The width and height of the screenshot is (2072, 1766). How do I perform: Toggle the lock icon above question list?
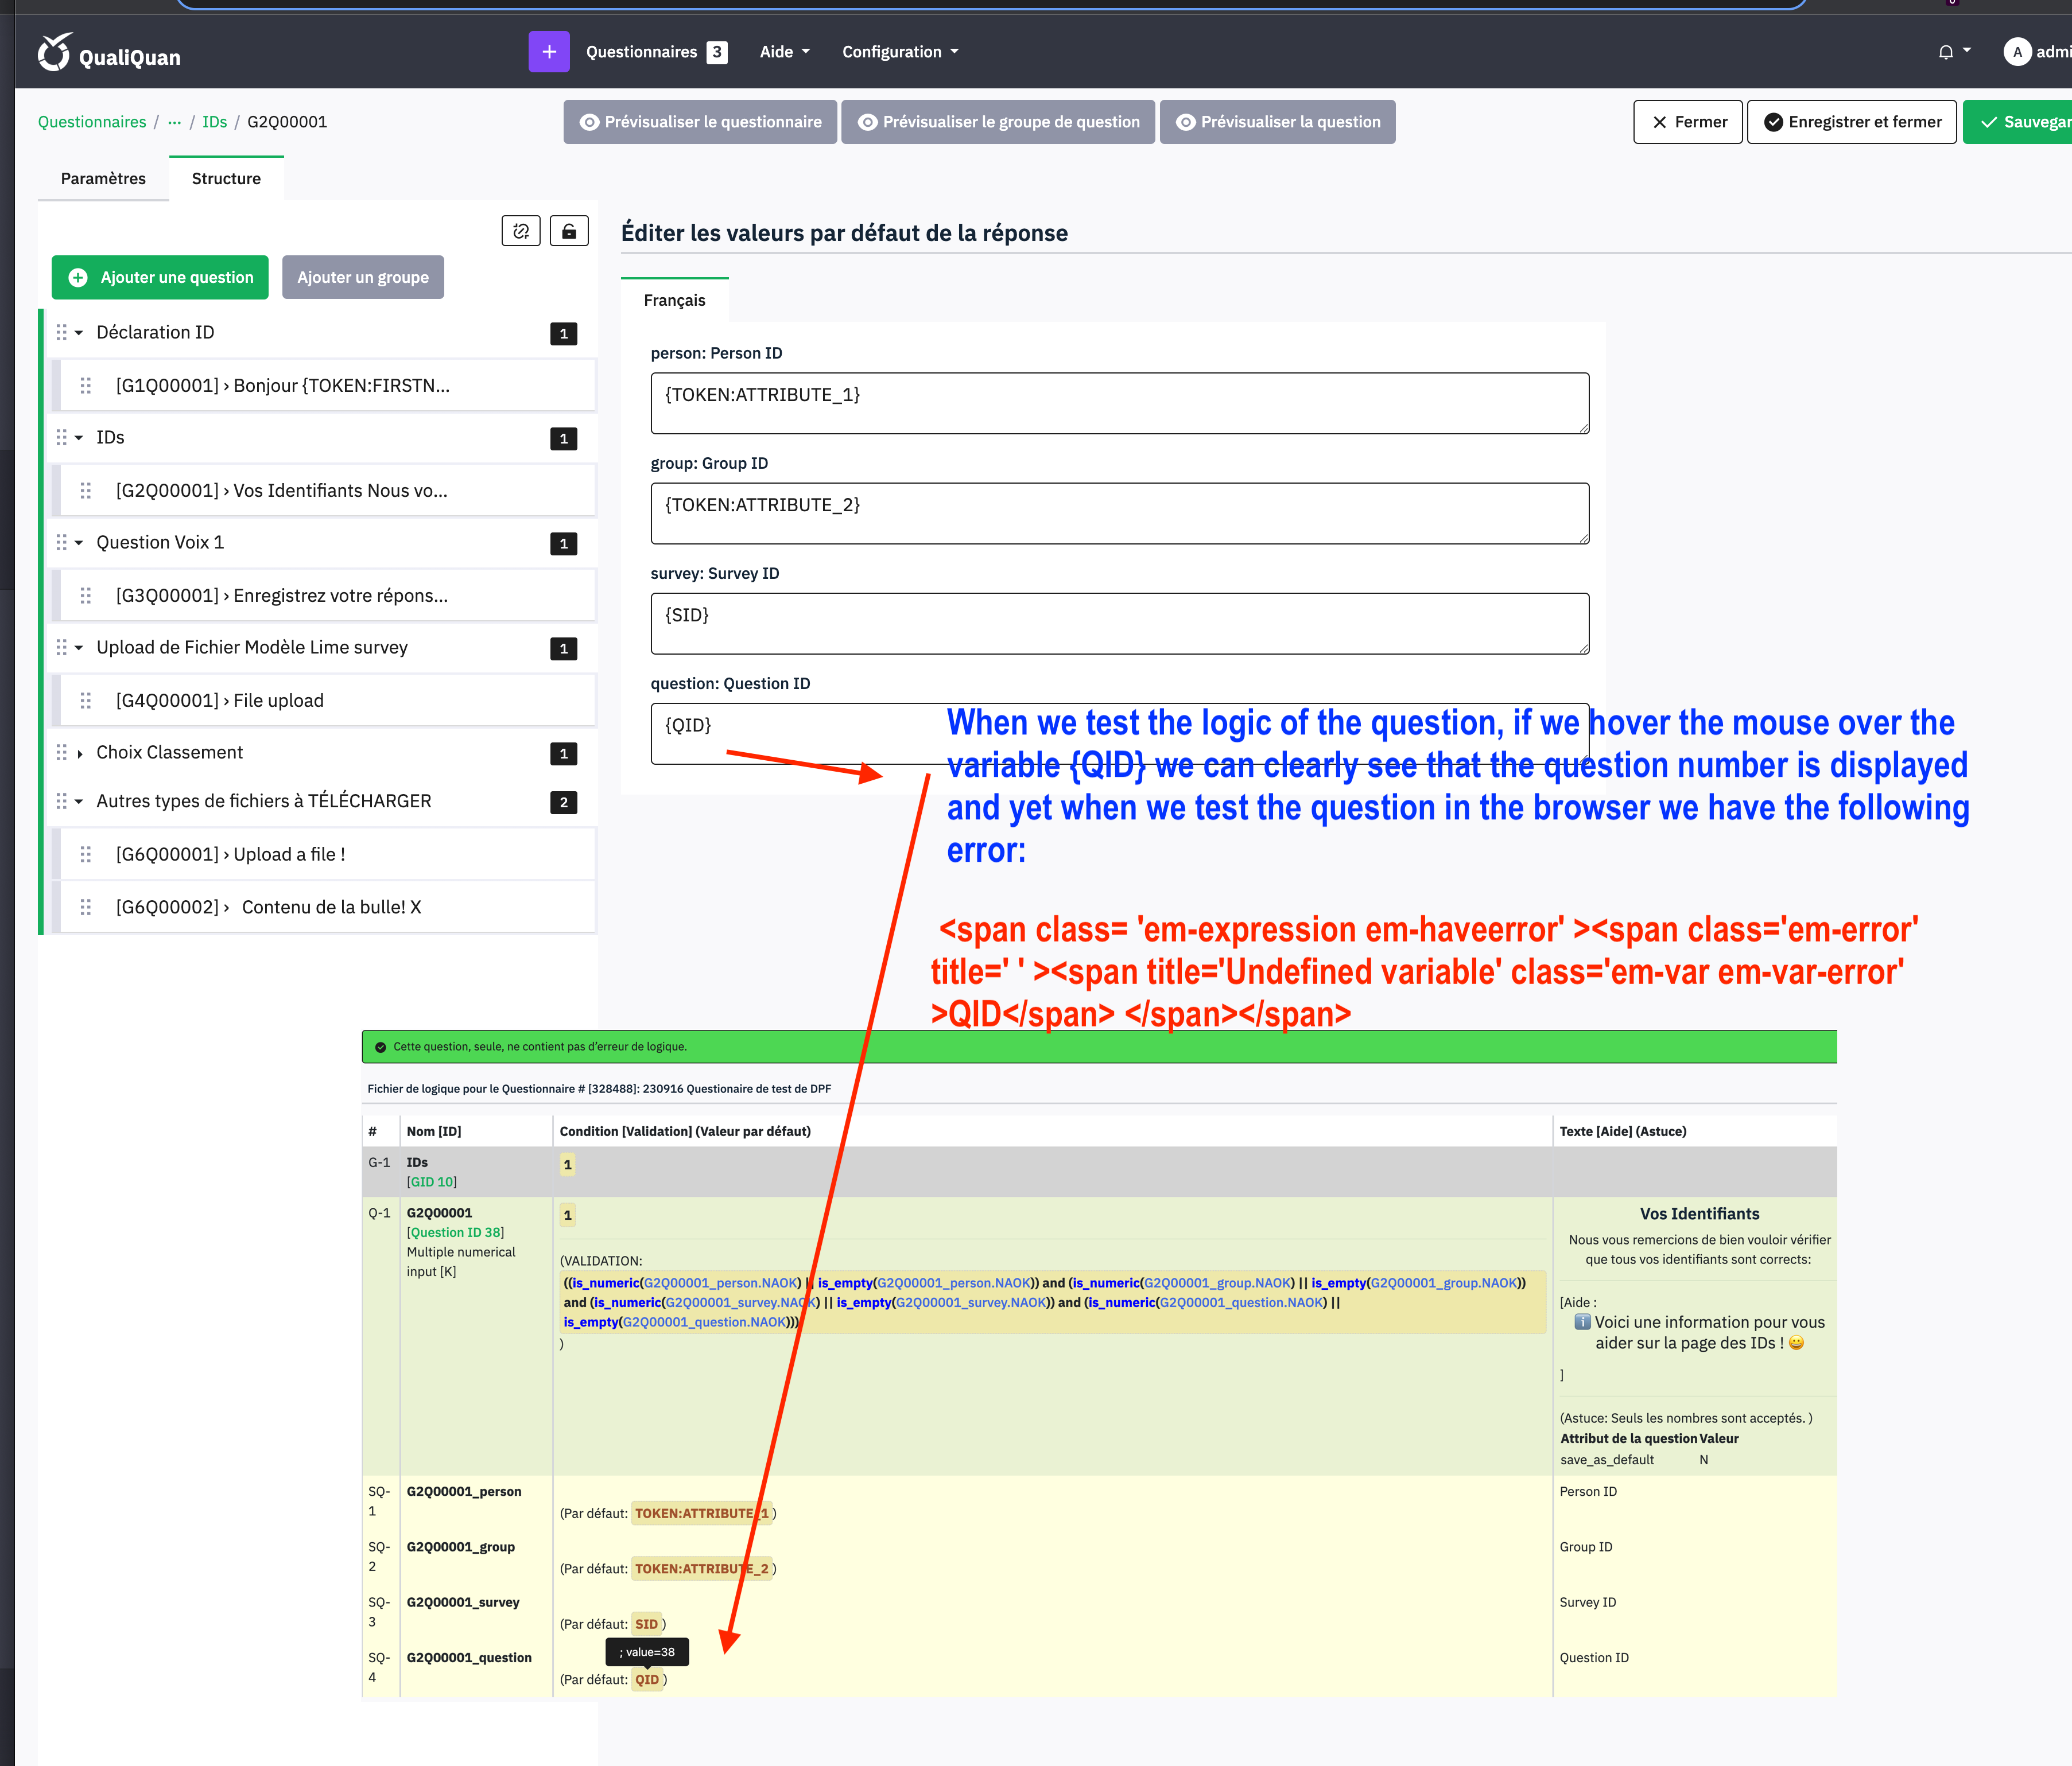pos(569,231)
